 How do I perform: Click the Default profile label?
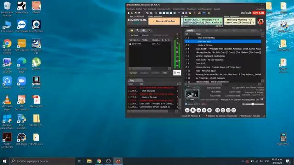point(246,13)
